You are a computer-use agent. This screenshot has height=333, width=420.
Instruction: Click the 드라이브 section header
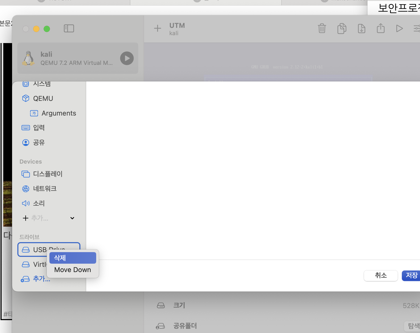[x=29, y=237]
